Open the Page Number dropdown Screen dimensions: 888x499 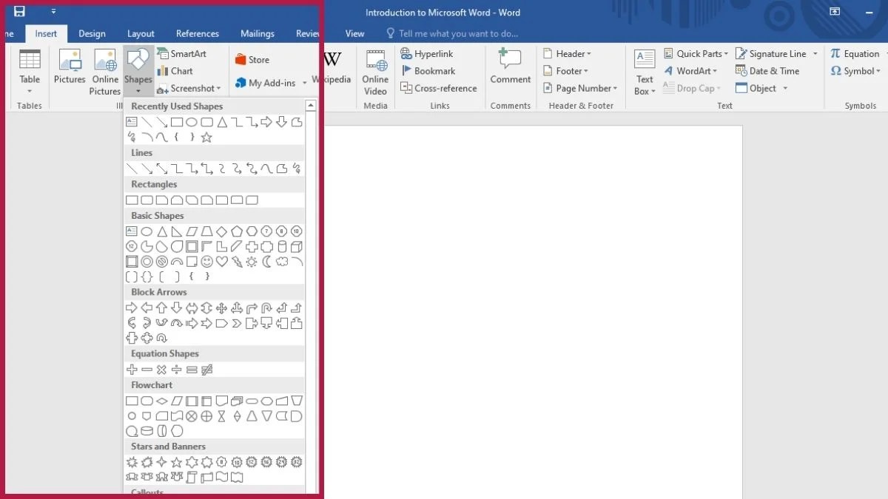[x=580, y=88]
